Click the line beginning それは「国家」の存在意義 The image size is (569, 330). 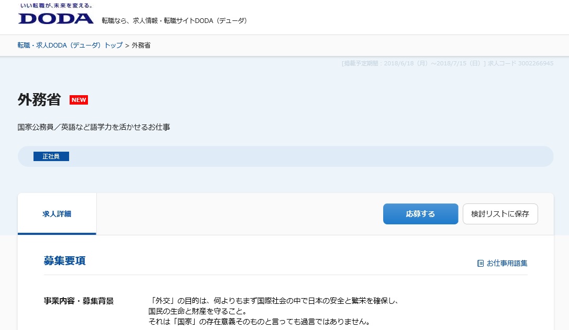pyautogui.click(x=260, y=322)
